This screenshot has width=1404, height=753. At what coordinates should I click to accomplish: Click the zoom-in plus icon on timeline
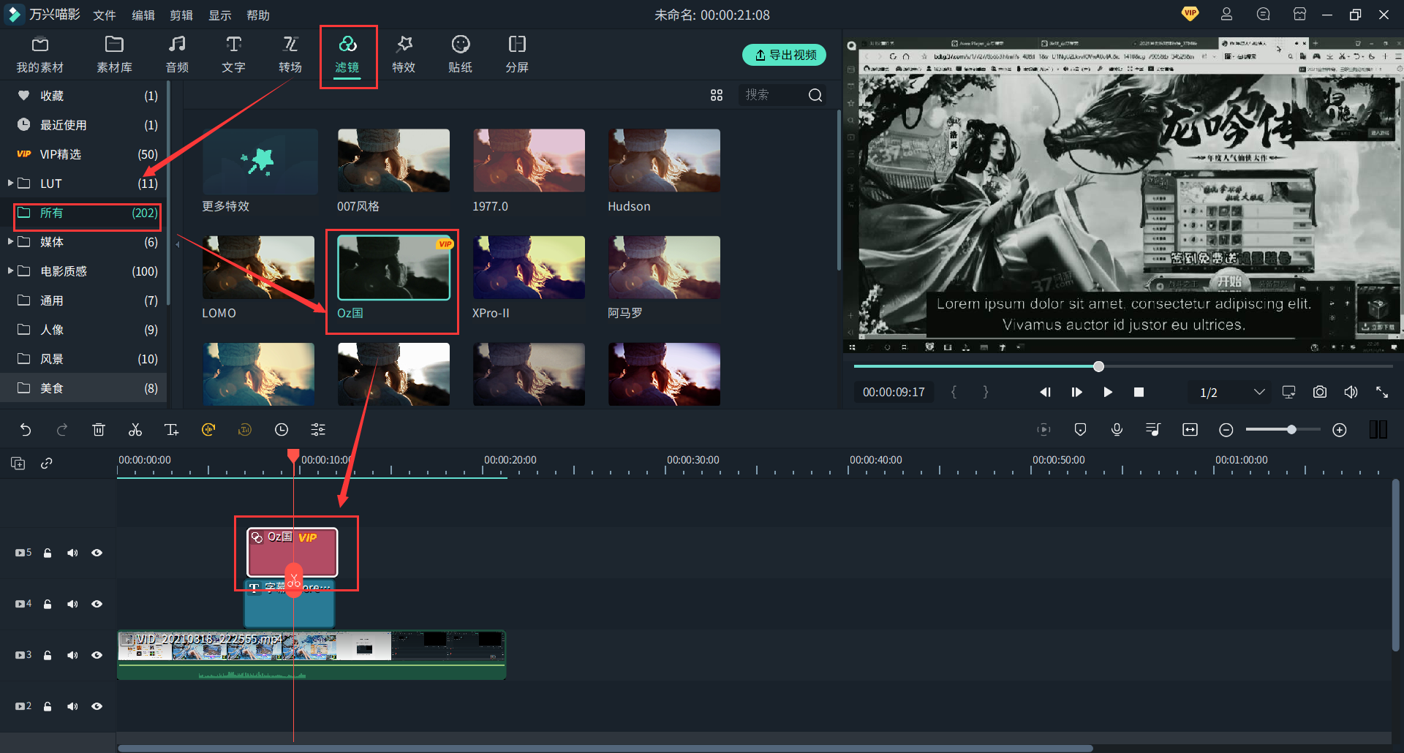pyautogui.click(x=1339, y=430)
